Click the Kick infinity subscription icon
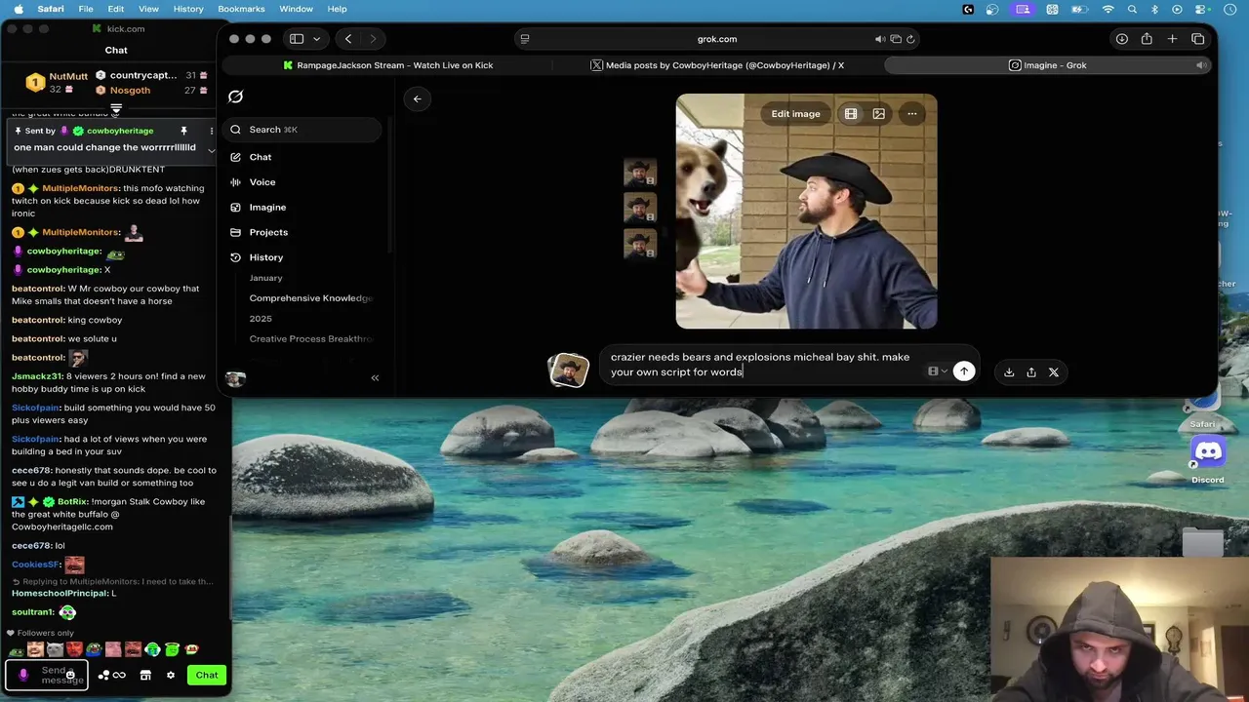Image resolution: width=1249 pixels, height=702 pixels. click(119, 675)
